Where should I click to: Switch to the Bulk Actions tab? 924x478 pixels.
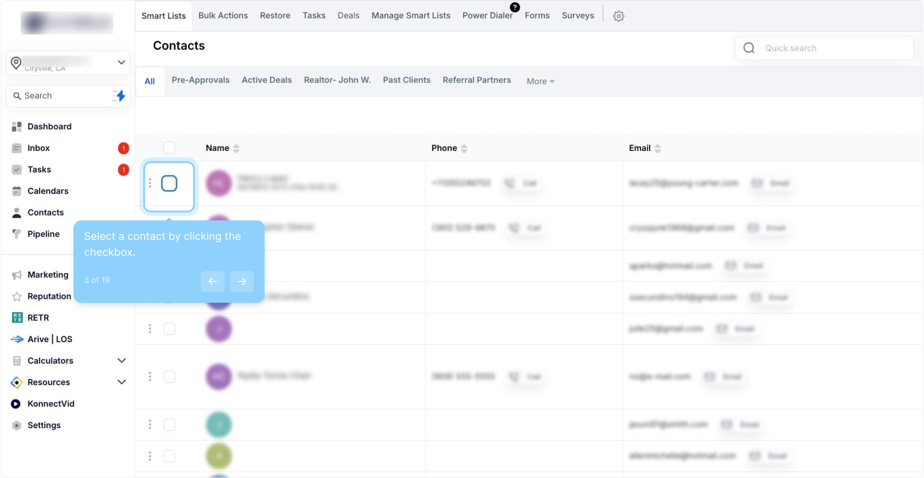223,15
